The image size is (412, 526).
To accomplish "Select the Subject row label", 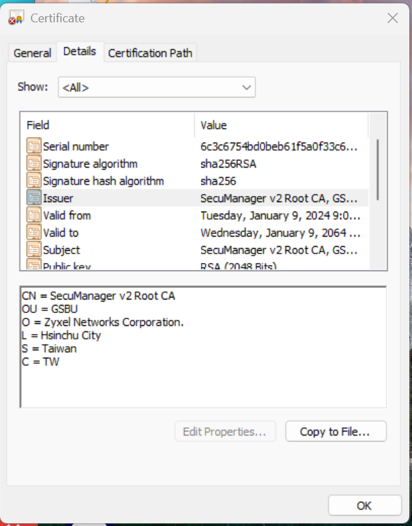I will tap(62, 250).
